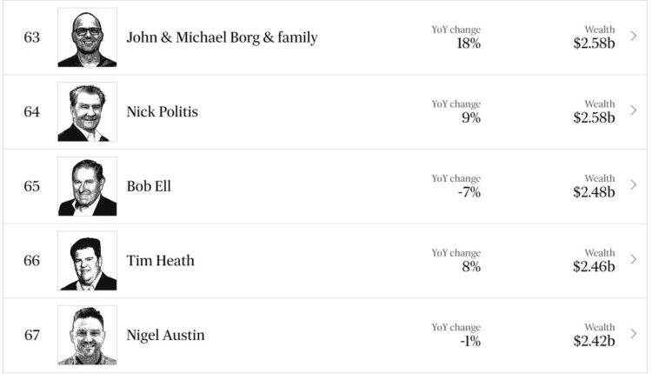The image size is (652, 374).
Task: Expand Nick Politis row chevron
Action: pos(633,111)
